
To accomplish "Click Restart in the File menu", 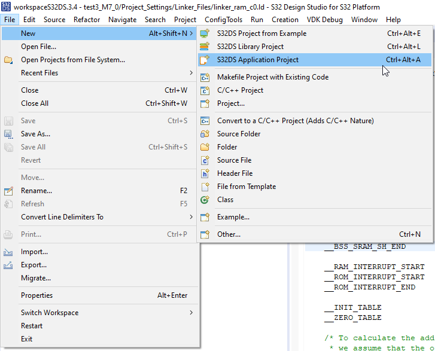I will 32,326.
